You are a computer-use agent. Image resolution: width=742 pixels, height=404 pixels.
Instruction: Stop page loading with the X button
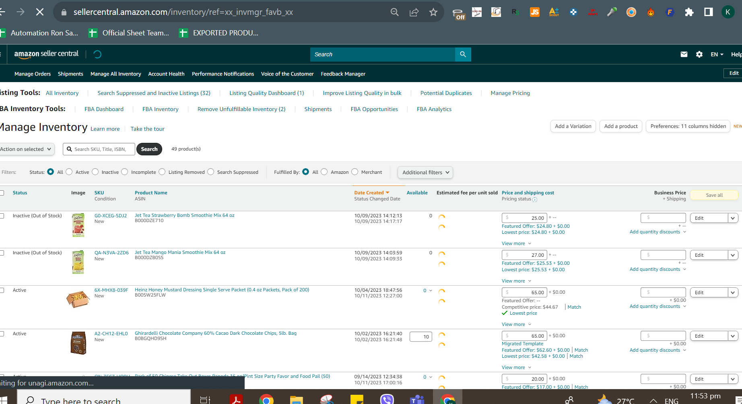pyautogui.click(x=40, y=12)
